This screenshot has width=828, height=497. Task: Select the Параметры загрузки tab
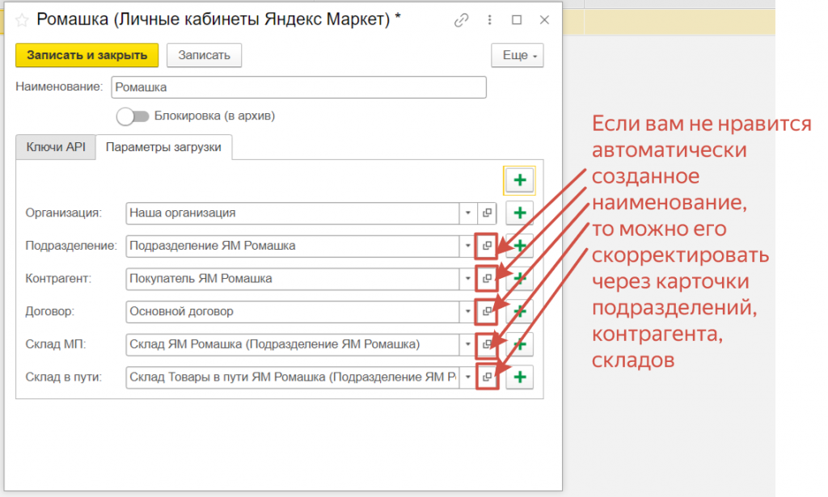(x=163, y=147)
